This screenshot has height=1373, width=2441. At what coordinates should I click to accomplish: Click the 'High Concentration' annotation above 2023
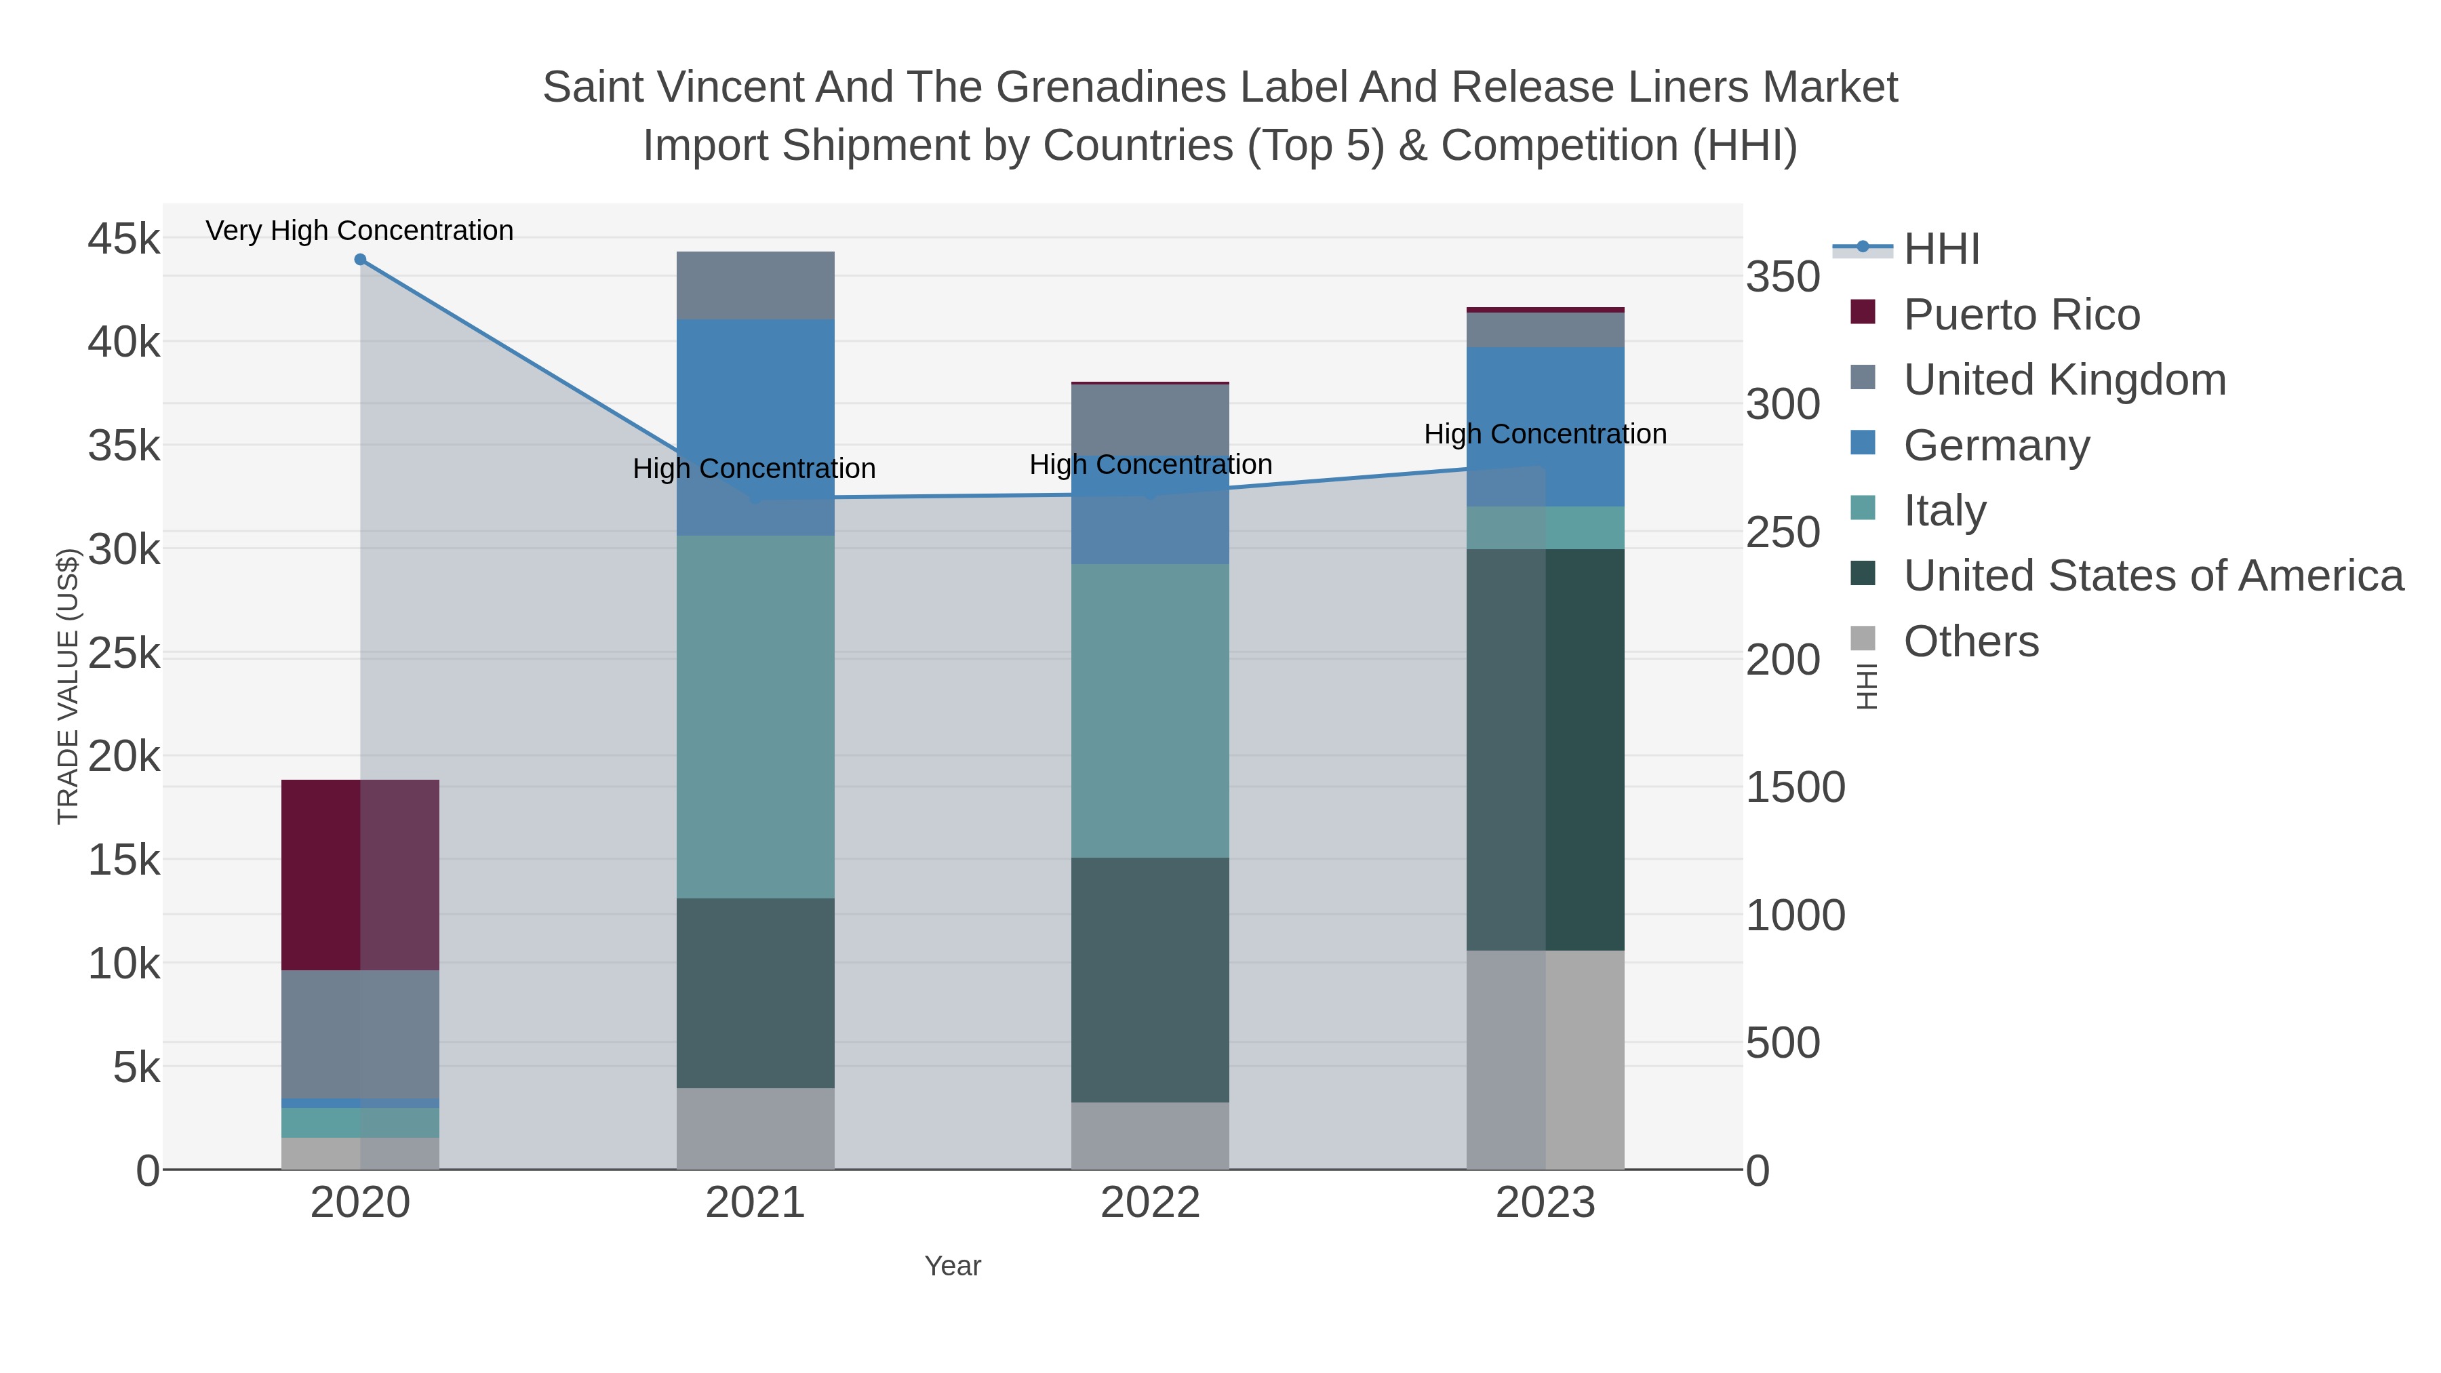coord(1545,434)
